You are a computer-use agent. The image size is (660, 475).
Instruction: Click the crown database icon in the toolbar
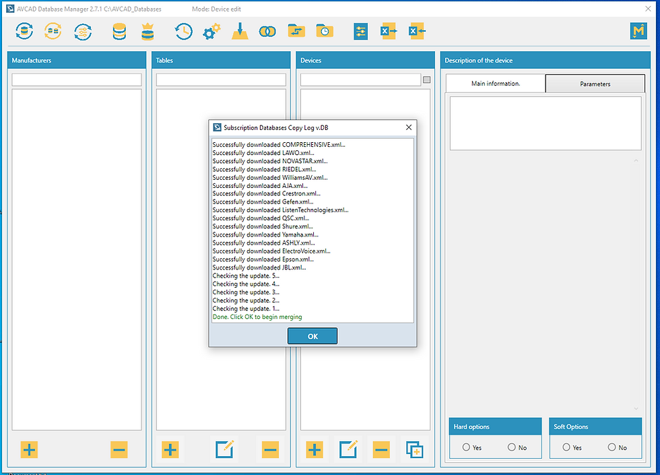pyautogui.click(x=147, y=31)
